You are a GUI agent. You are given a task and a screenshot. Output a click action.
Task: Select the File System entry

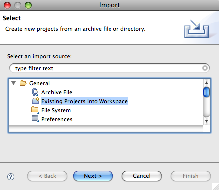pyautogui.click(x=56, y=110)
